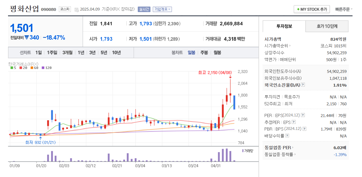Click the 한국거래소(KRX) chart label

(23, 64)
